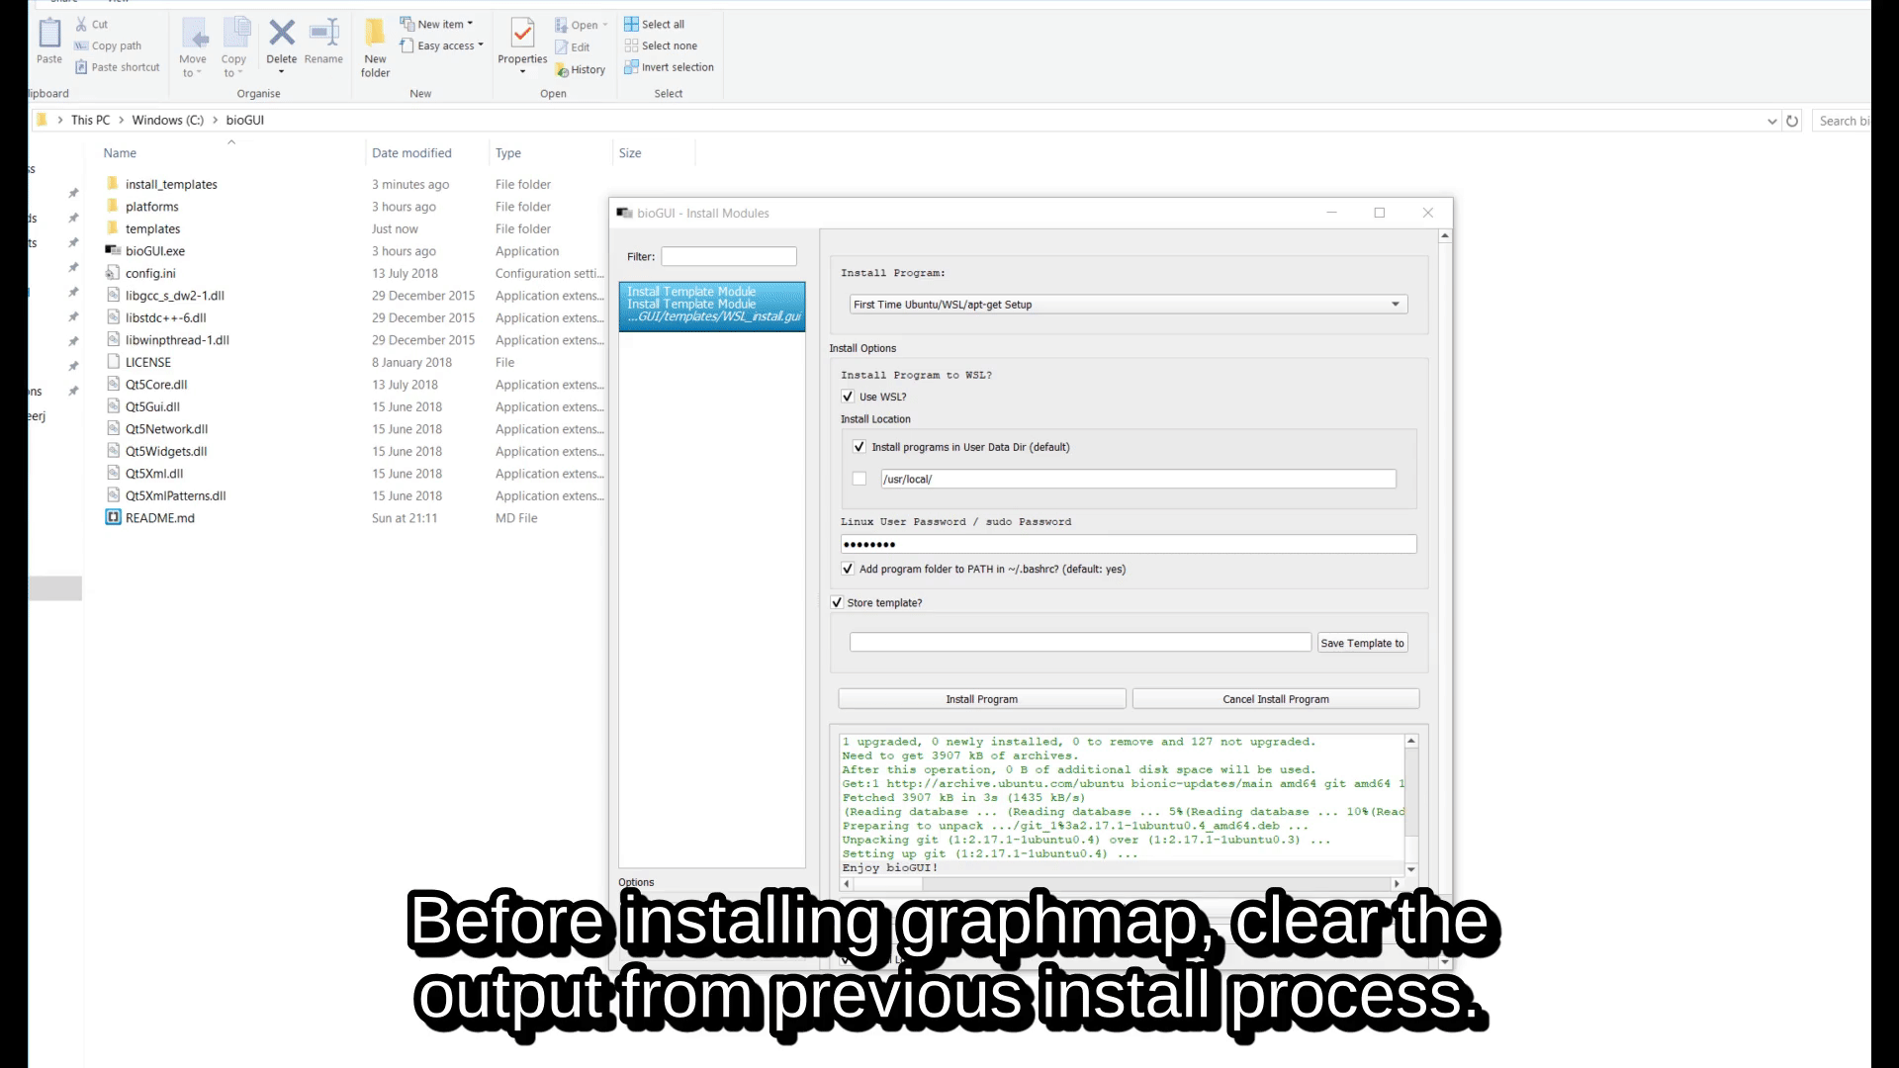The width and height of the screenshot is (1899, 1068).
Task: Enable the /usr/local/ install location checkbox
Action: pyautogui.click(x=859, y=479)
